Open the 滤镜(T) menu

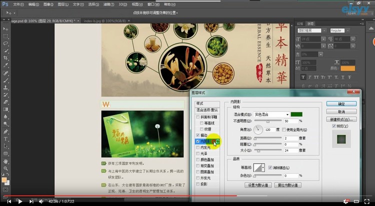click(108, 4)
